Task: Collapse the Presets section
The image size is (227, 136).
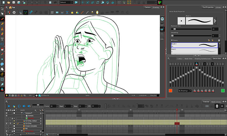Action: (172, 40)
